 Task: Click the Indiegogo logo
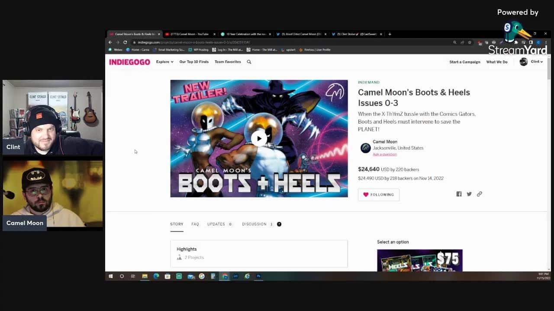(129, 62)
